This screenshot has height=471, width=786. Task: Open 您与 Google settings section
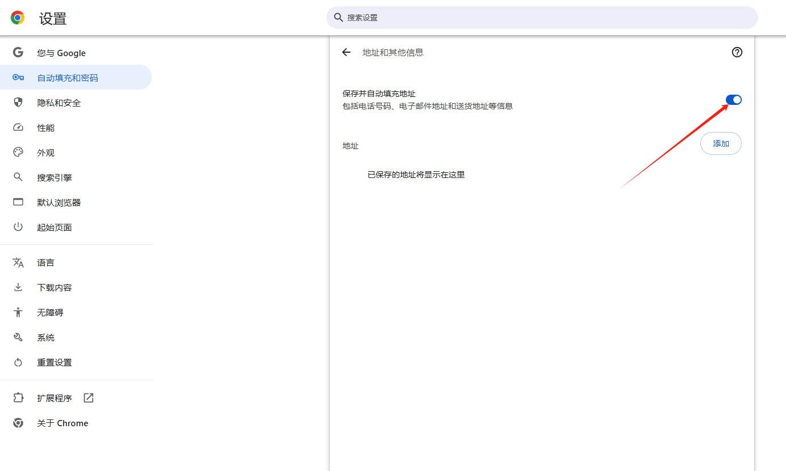(76, 53)
